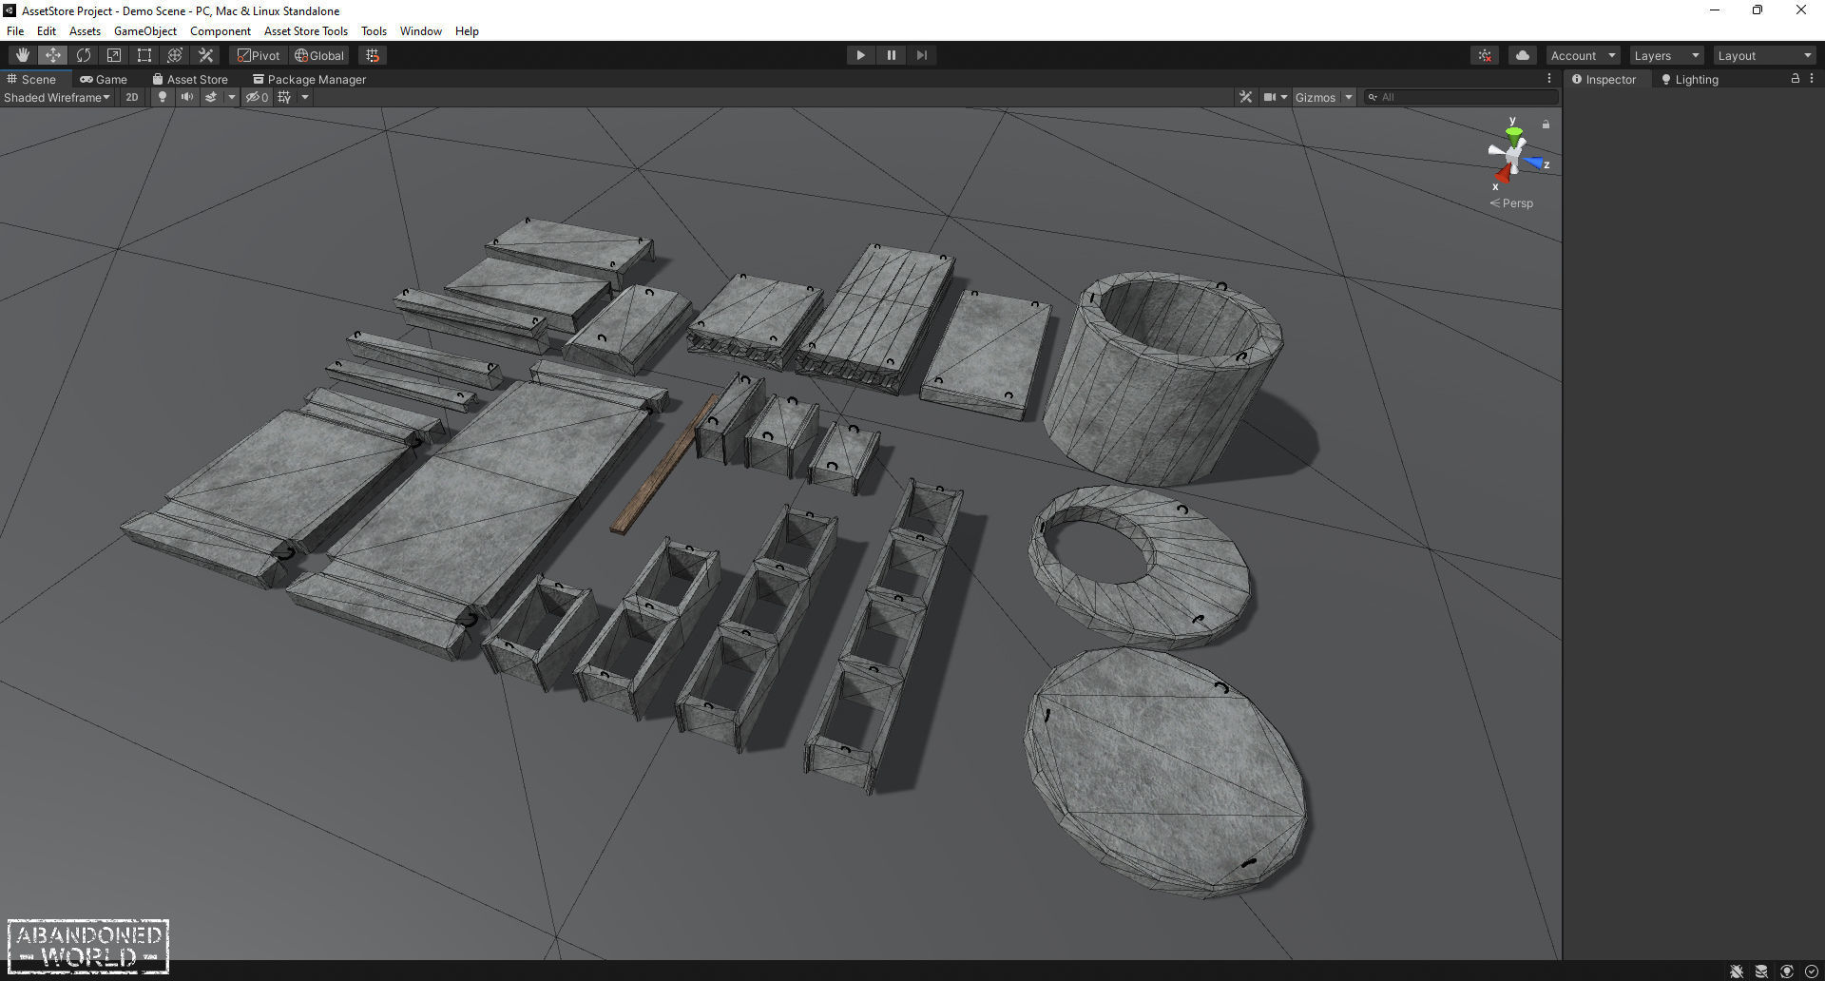The height and width of the screenshot is (981, 1825).
Task: Step forward one frame
Action: [921, 55]
